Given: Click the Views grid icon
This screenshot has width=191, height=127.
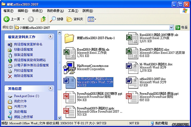Looking at the screenshot, I should [91, 19].
